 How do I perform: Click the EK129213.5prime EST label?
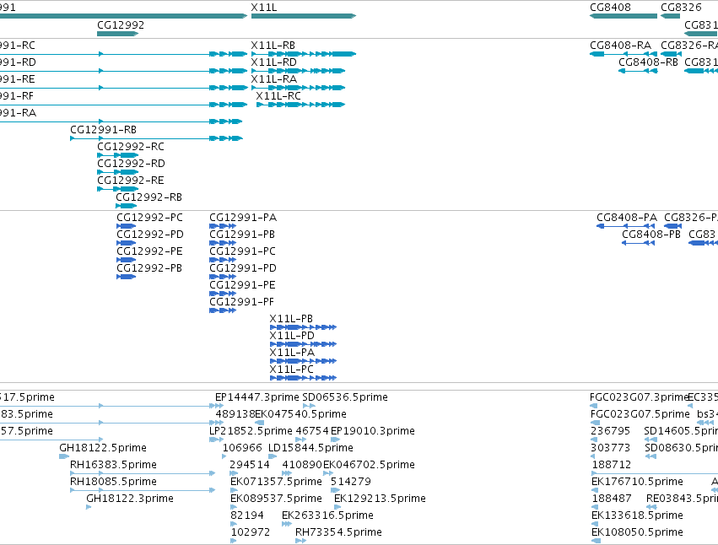click(x=380, y=499)
